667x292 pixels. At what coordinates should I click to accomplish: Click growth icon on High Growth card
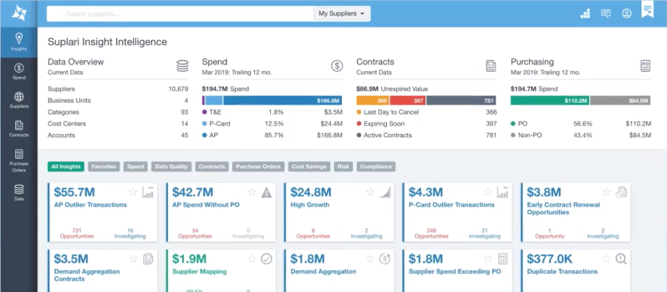(x=384, y=192)
